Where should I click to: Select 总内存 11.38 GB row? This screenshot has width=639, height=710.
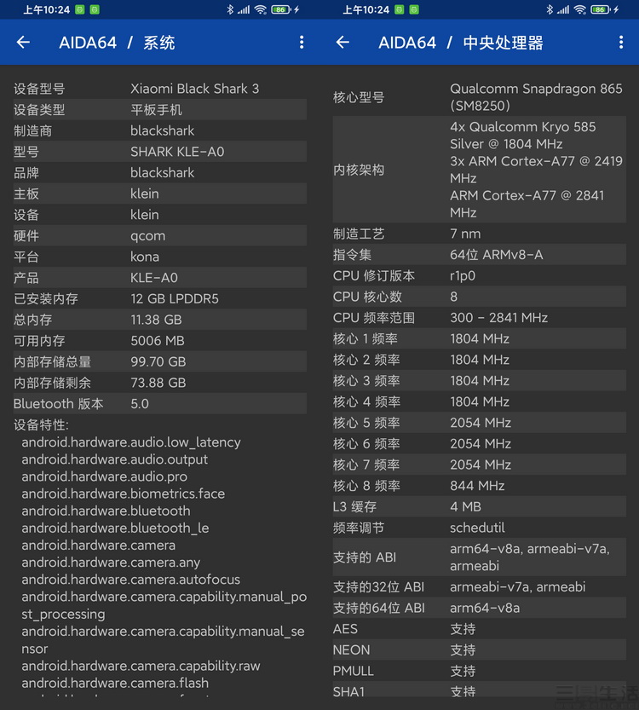point(160,320)
